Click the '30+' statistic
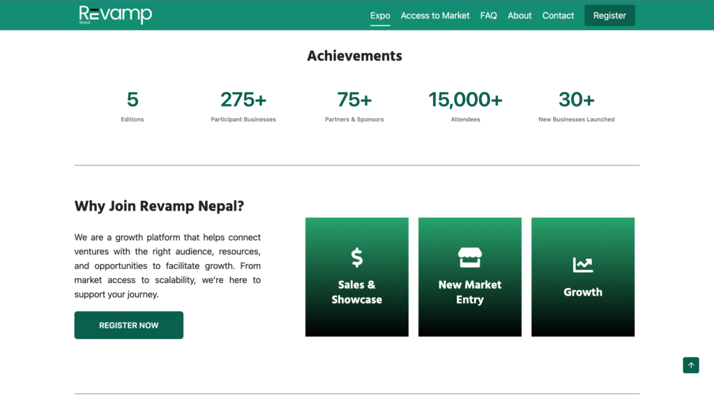 [577, 99]
